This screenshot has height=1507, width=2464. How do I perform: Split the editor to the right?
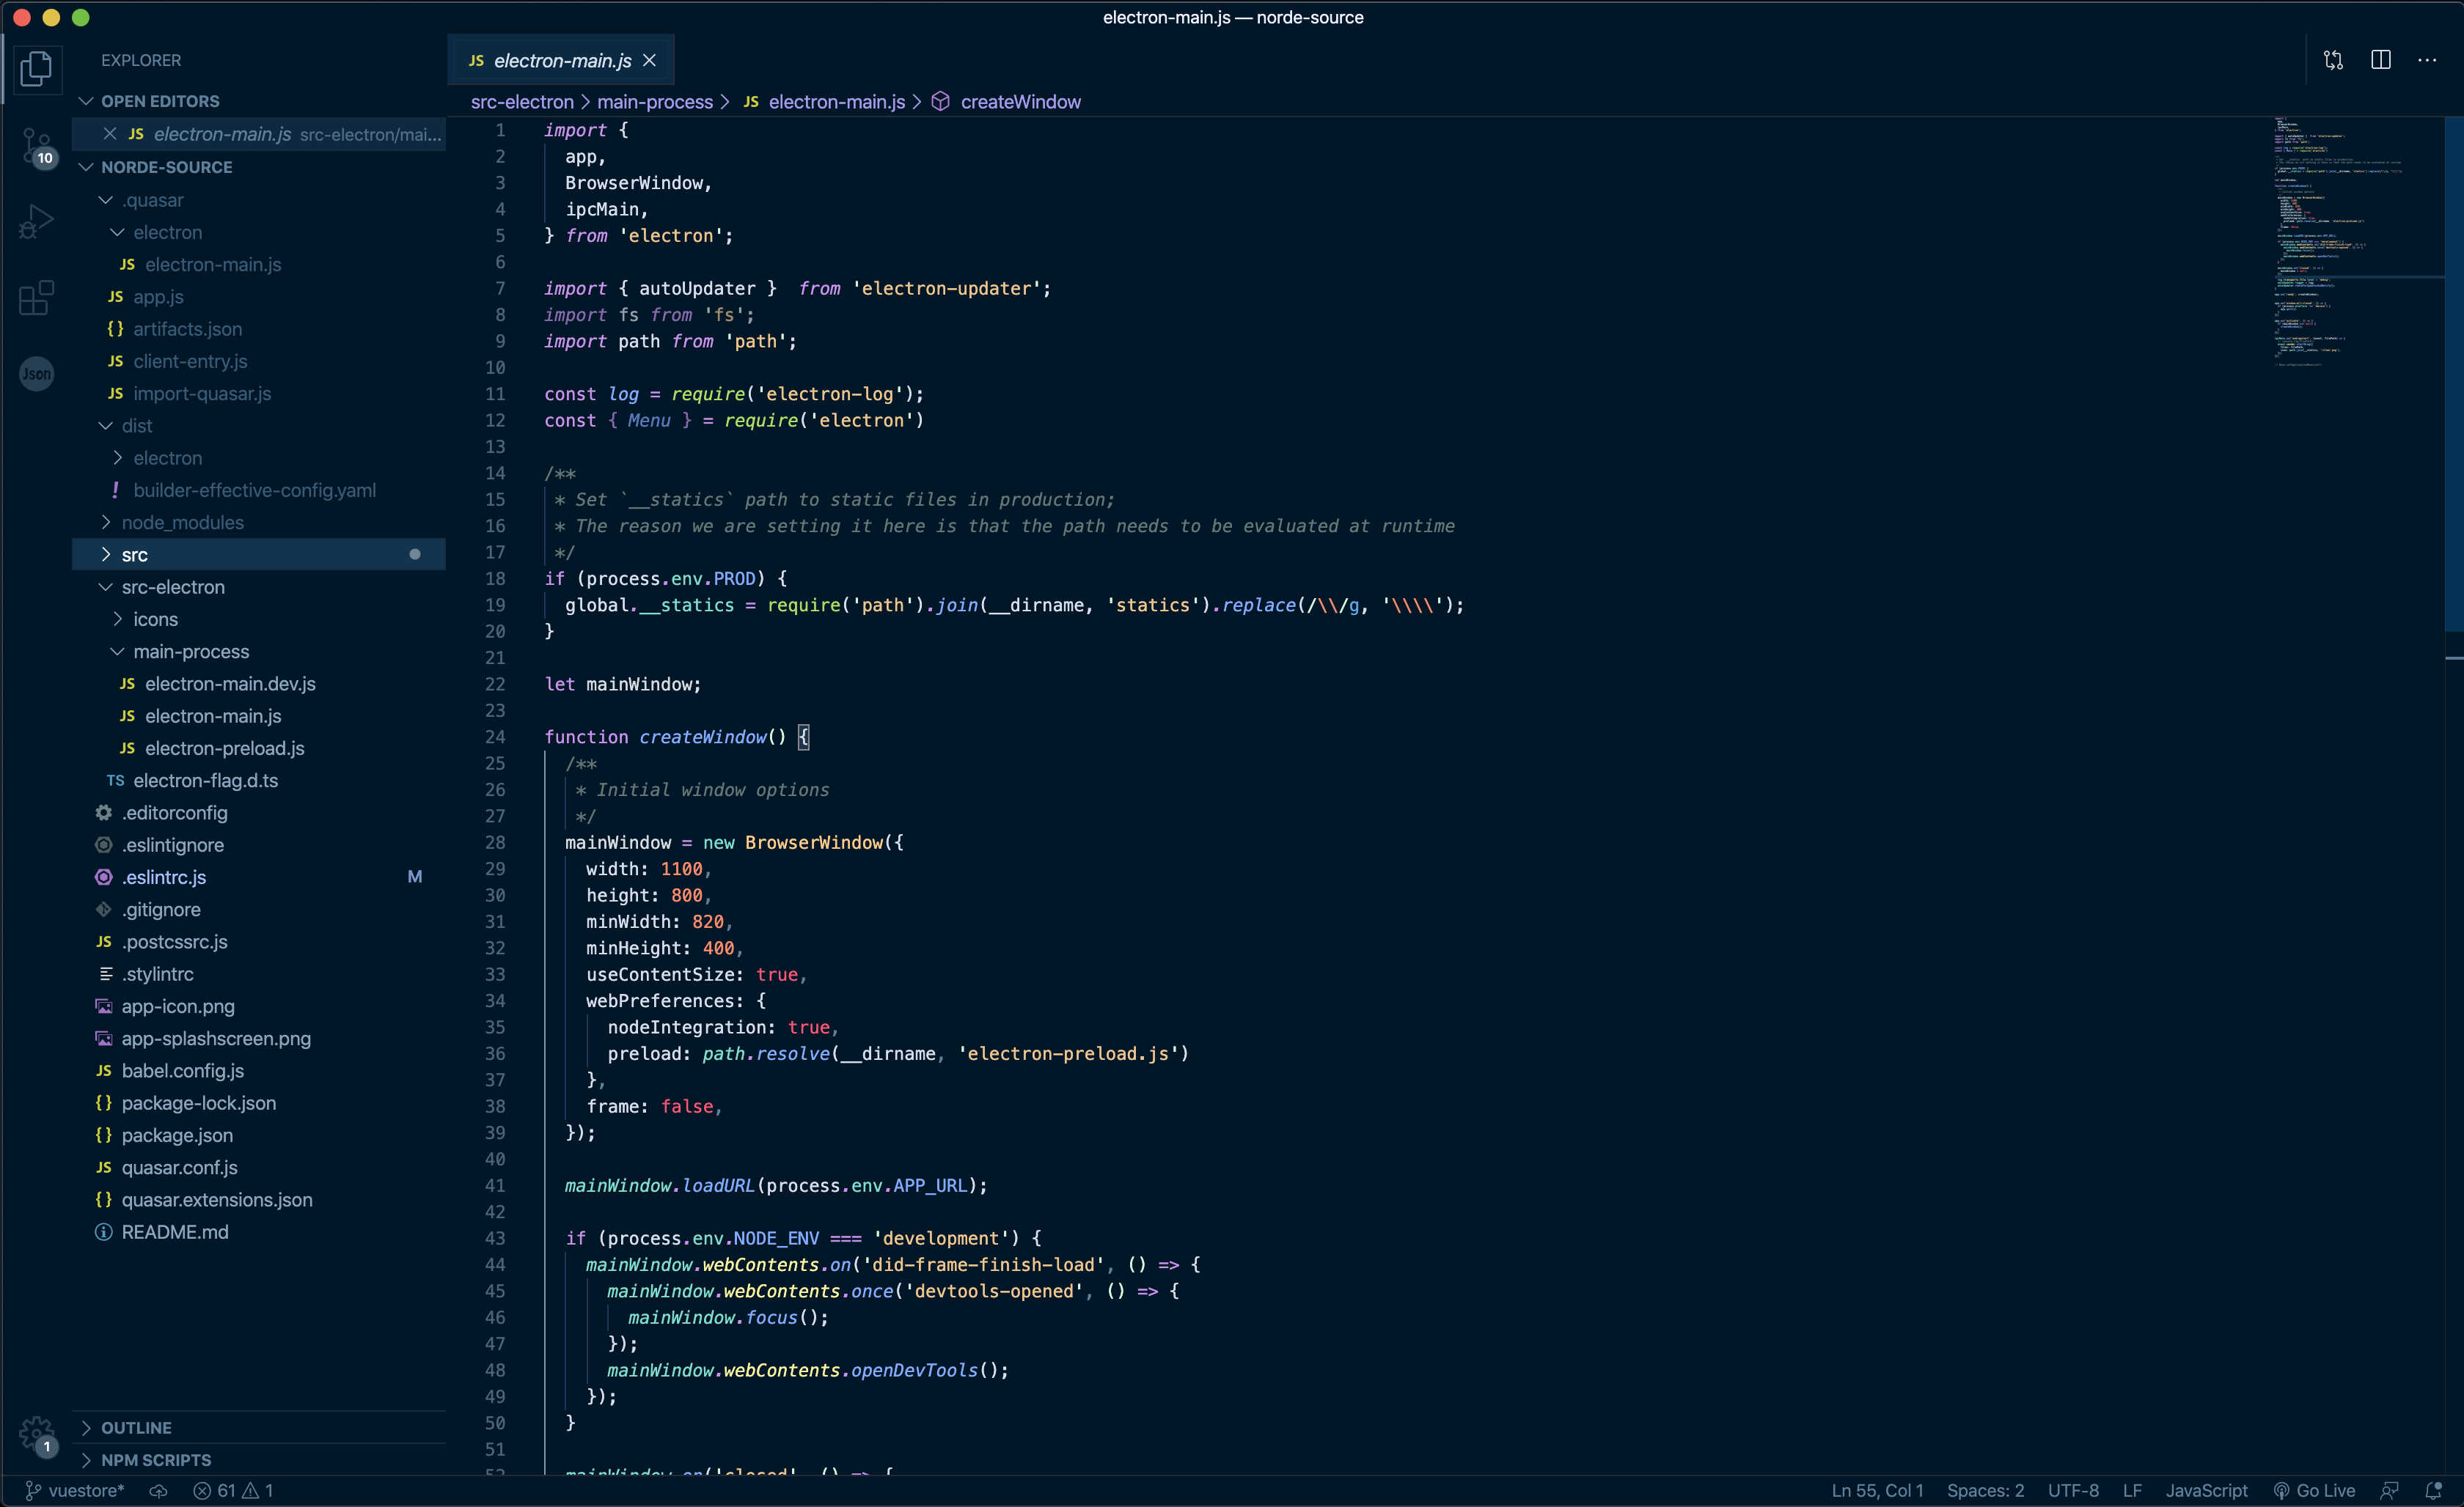click(2381, 60)
